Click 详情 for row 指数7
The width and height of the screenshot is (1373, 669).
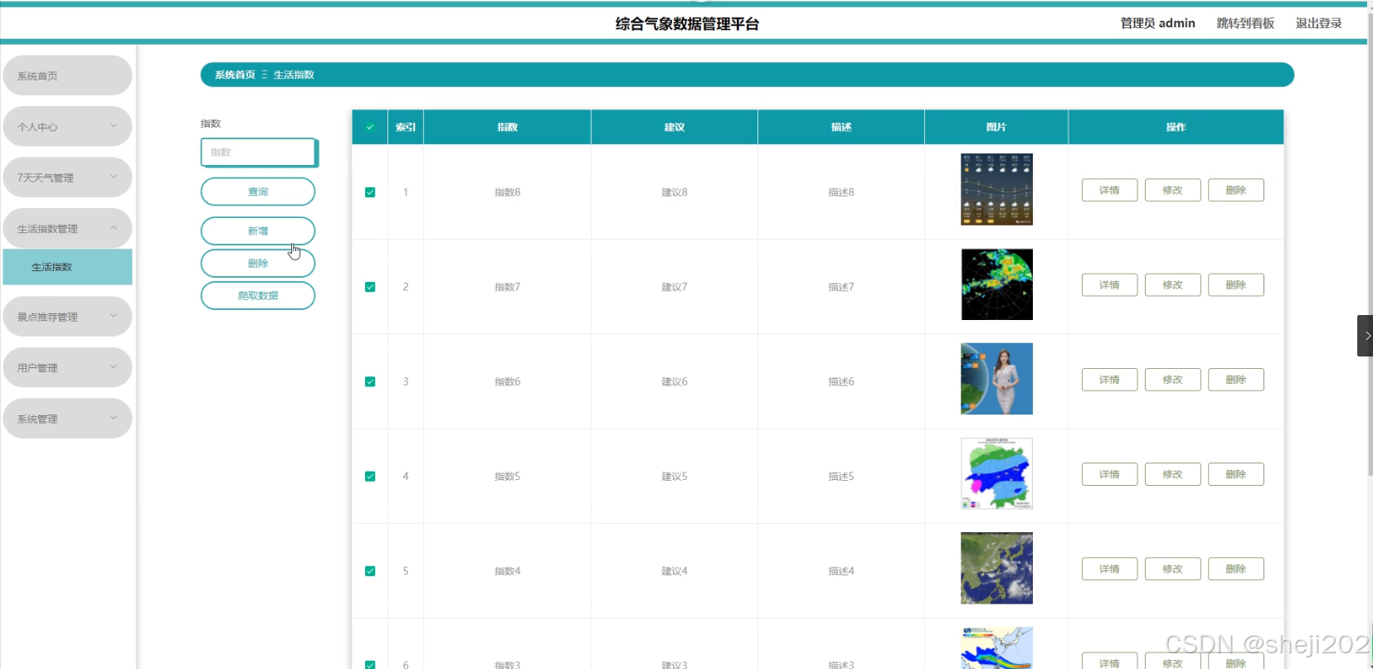click(x=1109, y=284)
